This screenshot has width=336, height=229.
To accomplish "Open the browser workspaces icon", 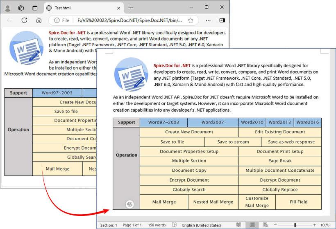I will point(21,8).
